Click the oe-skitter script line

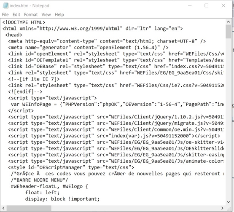116,142
